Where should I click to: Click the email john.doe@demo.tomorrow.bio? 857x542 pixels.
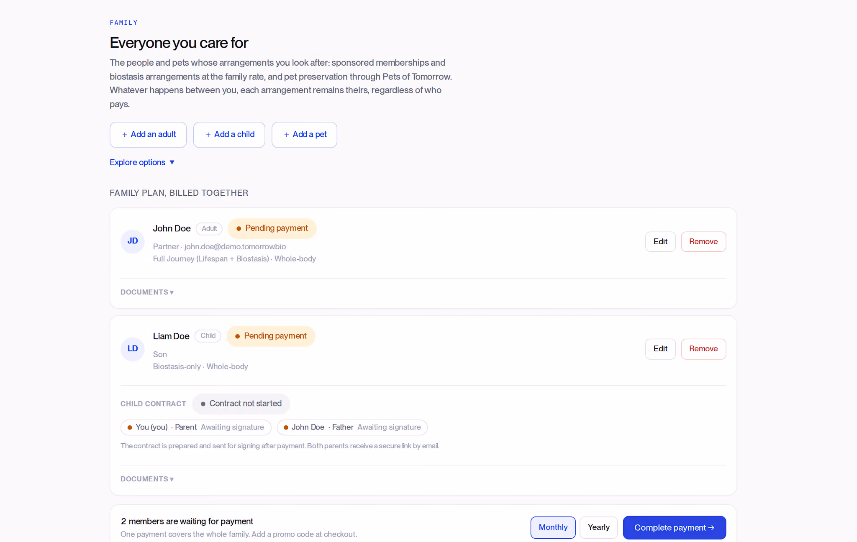[x=235, y=247]
